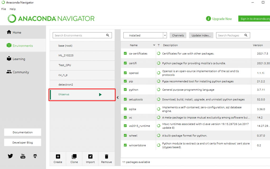Click the Upgrade Now info icon

pos(208,19)
